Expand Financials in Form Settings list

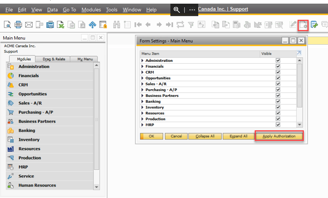pyautogui.click(x=143, y=66)
